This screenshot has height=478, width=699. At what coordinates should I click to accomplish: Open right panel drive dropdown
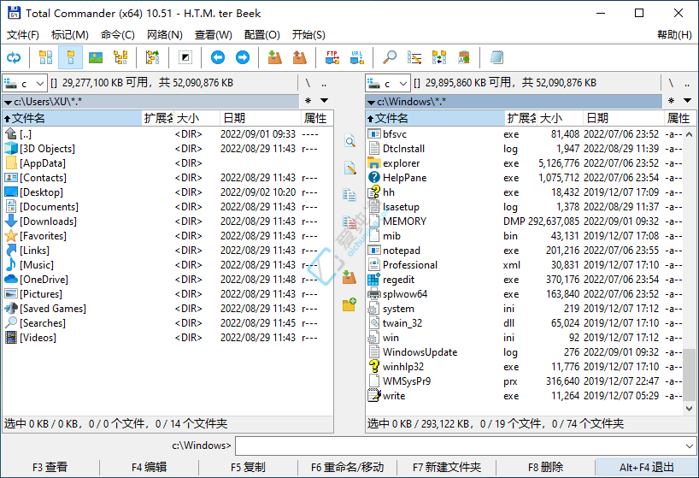pyautogui.click(x=388, y=83)
